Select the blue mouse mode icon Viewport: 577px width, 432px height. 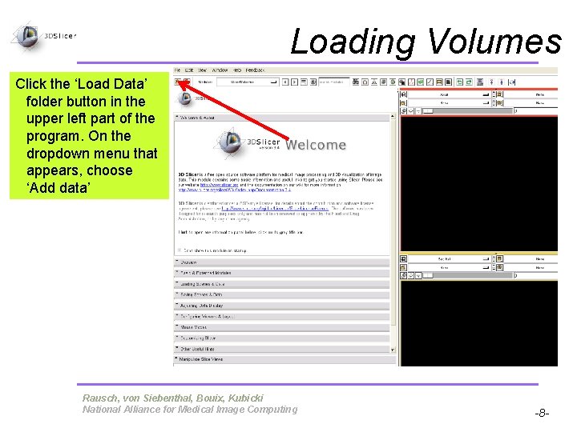pyautogui.click(x=502, y=82)
